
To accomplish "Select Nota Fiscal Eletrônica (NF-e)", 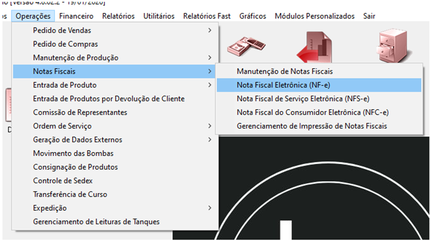I will point(283,85).
